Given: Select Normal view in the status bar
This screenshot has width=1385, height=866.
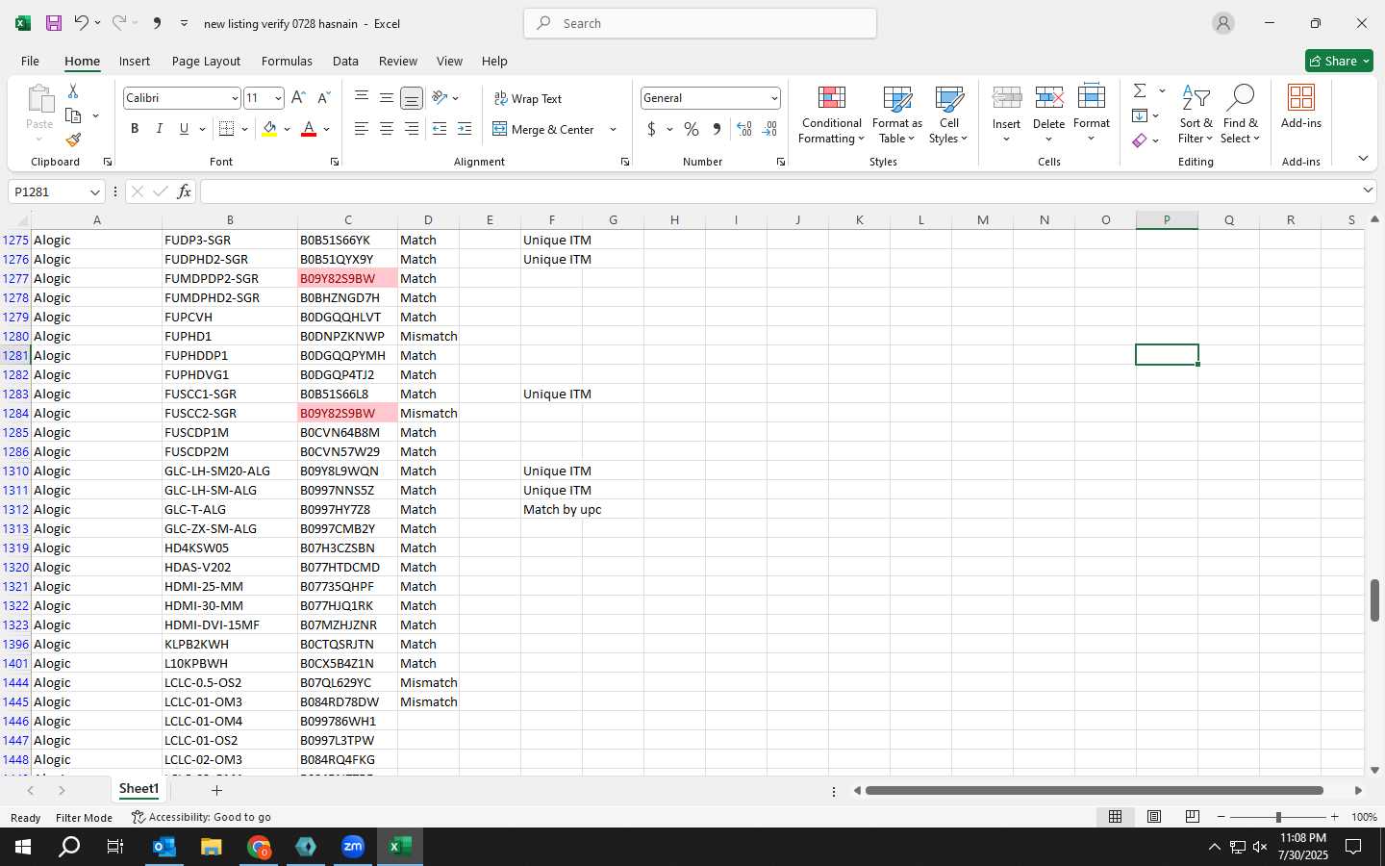Looking at the screenshot, I should [x=1116, y=817].
